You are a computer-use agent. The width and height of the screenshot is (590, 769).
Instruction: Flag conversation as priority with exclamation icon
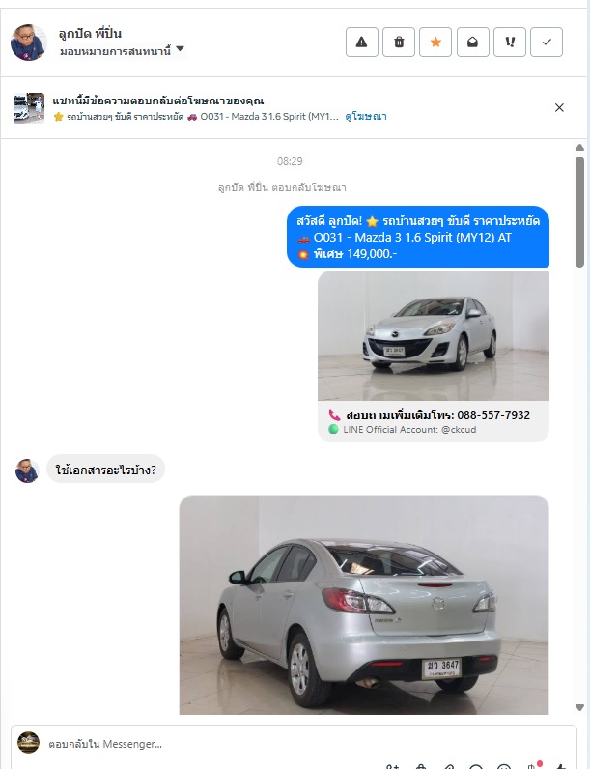[x=510, y=43]
